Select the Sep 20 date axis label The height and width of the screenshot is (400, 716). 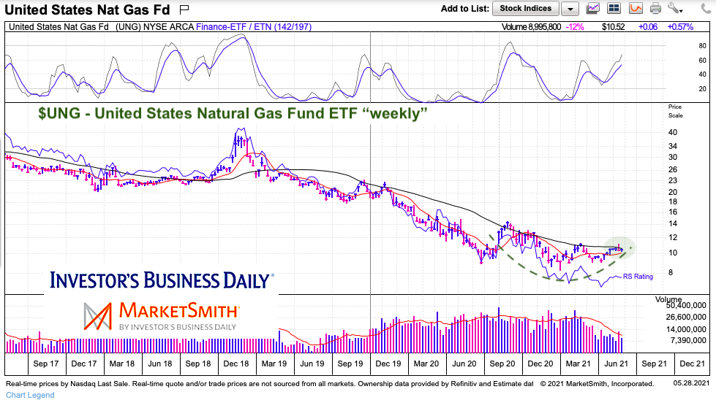point(502,364)
